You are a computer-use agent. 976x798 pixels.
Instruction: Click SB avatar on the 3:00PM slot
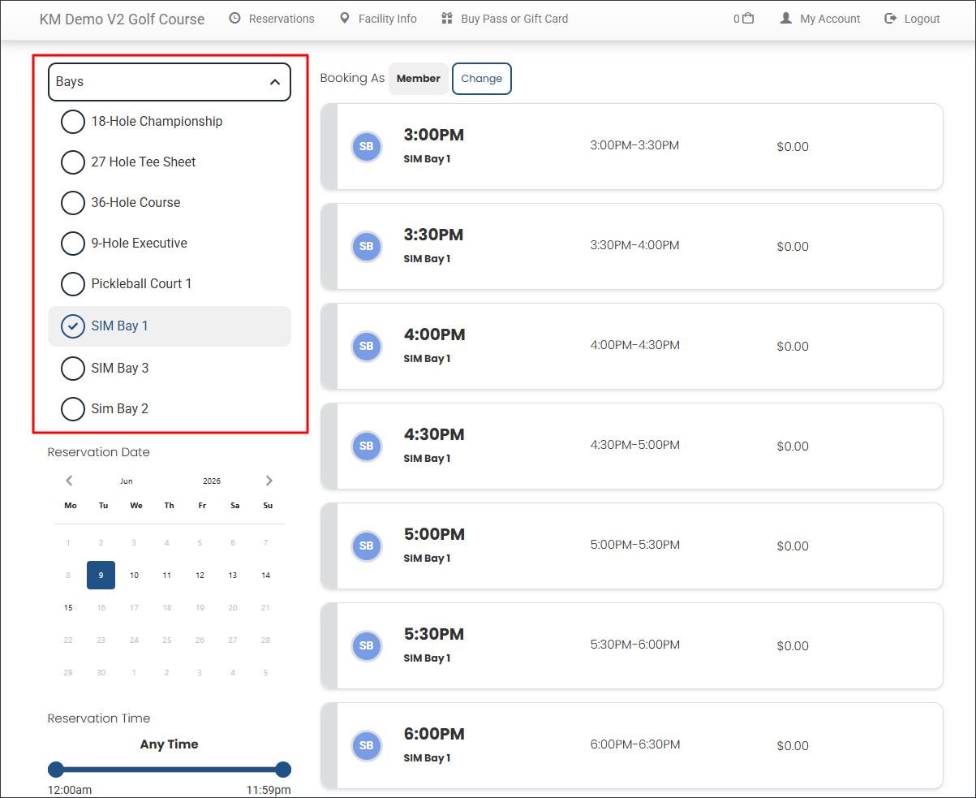point(366,147)
